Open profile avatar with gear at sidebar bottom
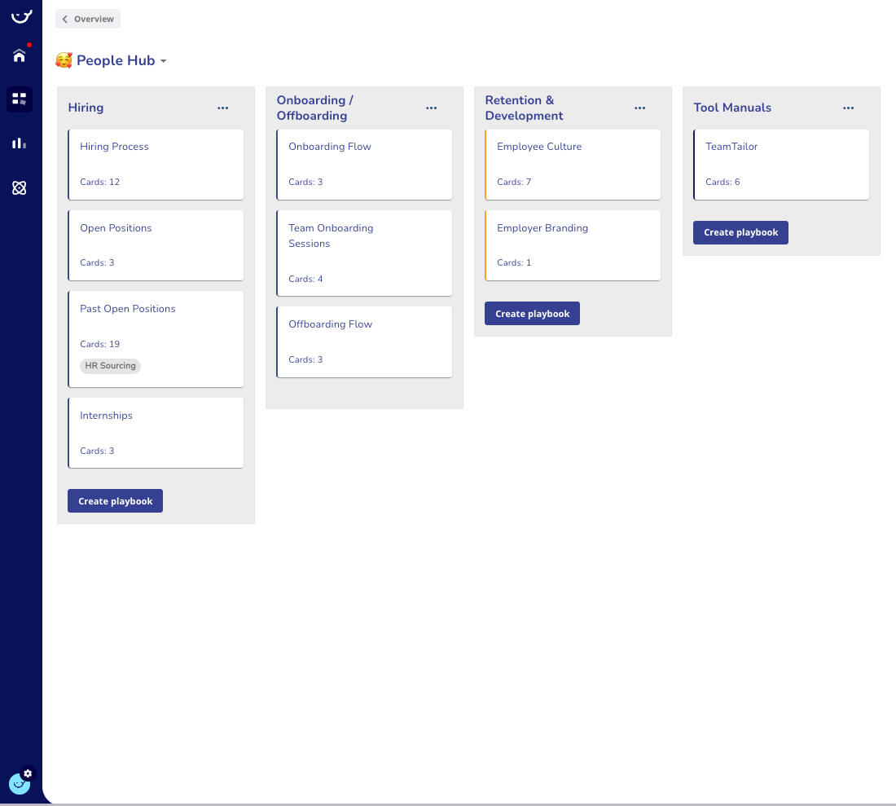This screenshot has width=896, height=806. [x=20, y=782]
